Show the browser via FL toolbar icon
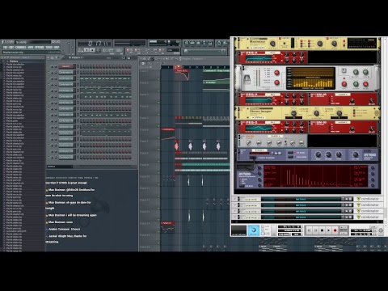The image size is (388, 291). point(204,43)
